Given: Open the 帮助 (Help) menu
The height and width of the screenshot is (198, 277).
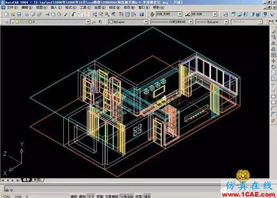Looking at the screenshot, I should pyautogui.click(x=159, y=7).
